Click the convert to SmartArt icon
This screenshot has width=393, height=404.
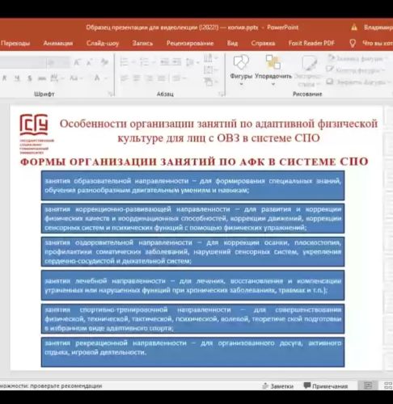tap(208, 82)
